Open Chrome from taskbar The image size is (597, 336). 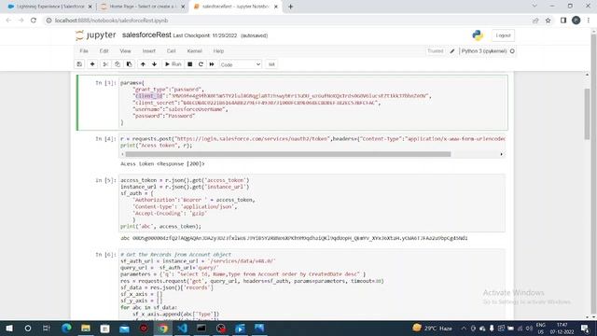(163, 328)
